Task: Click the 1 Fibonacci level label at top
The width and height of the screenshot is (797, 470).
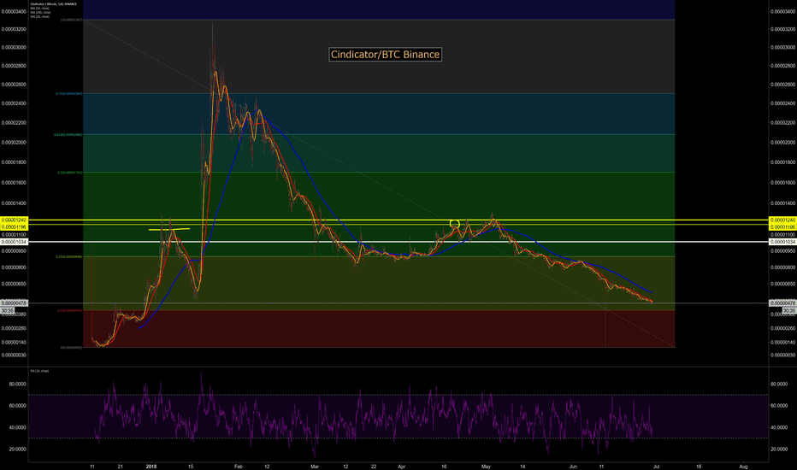Action: pyautogui.click(x=71, y=20)
